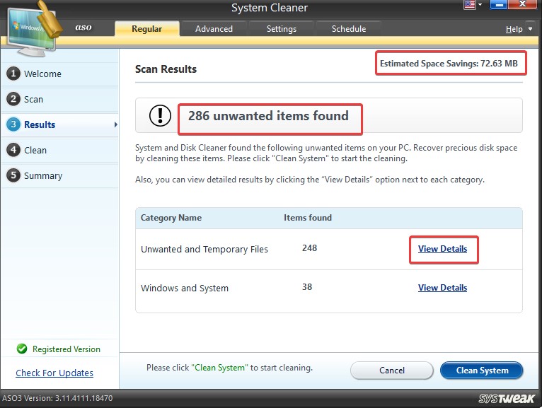Expand the Help menu dropdown arrow
Viewport: 542px width, 408px height.
coord(529,30)
